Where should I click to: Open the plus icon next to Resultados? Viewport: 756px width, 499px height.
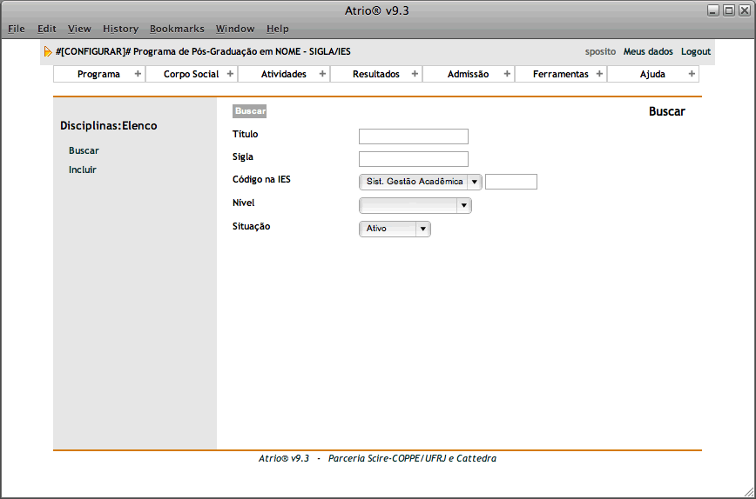coord(415,74)
